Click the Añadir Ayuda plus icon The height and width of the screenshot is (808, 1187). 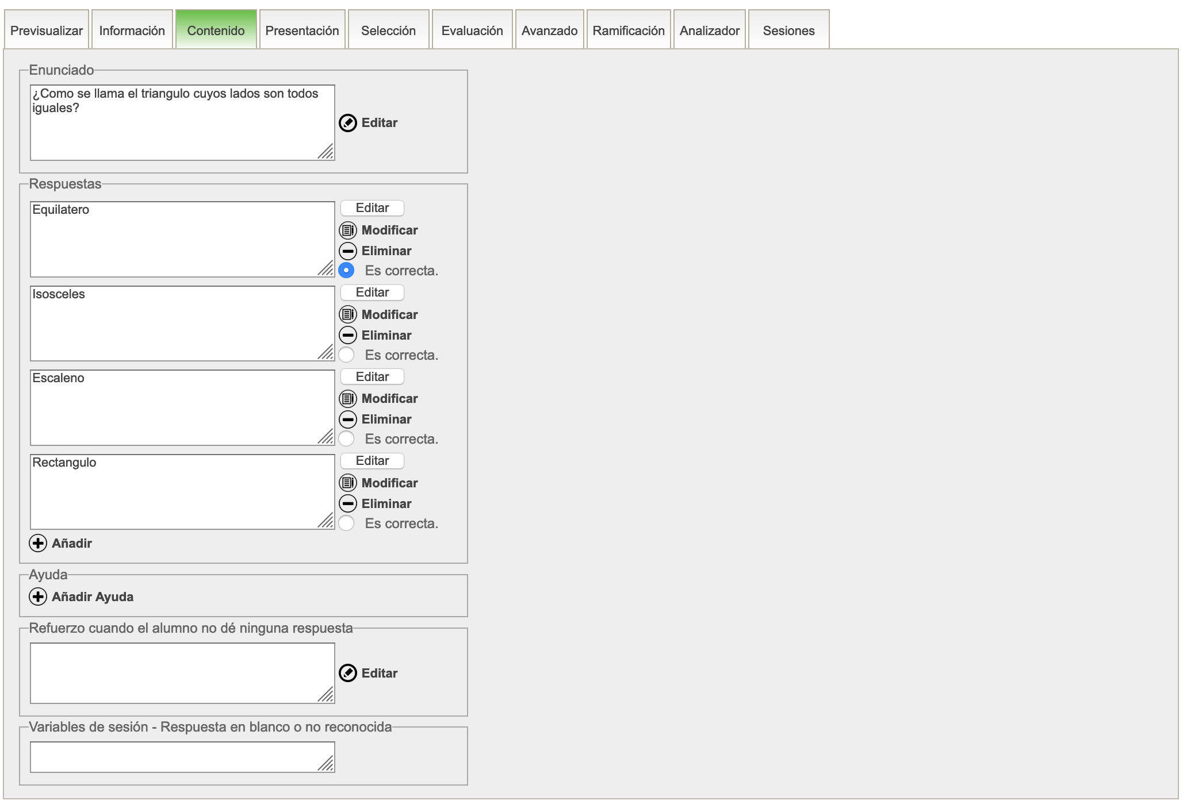click(x=38, y=597)
